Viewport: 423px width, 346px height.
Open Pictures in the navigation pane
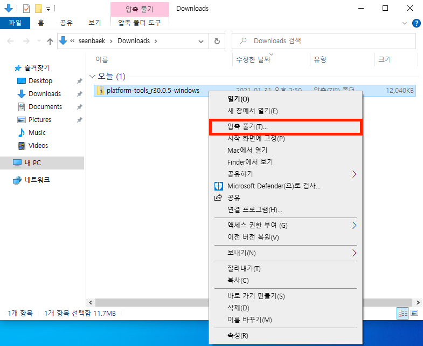[x=40, y=120]
